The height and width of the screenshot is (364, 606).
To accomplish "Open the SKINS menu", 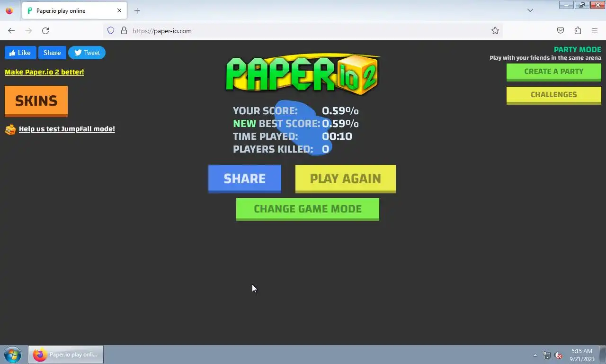I will click(x=36, y=101).
